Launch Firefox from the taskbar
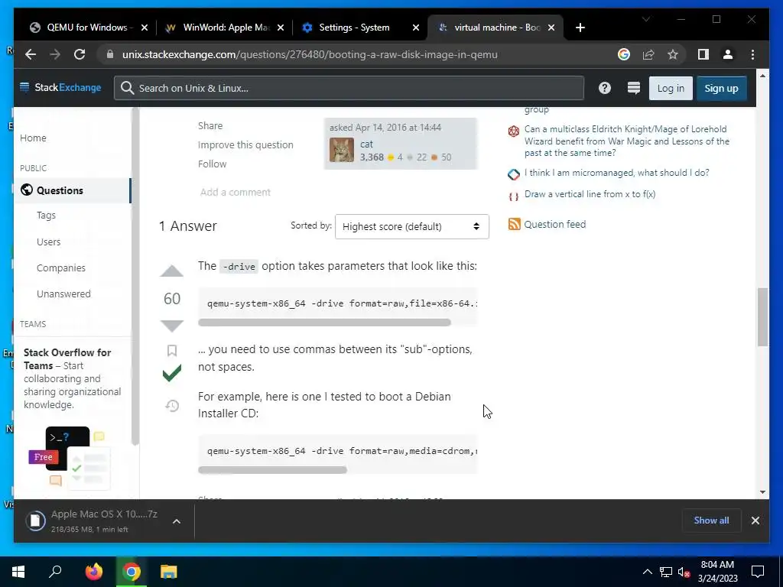This screenshot has width=783, height=587. 93,572
